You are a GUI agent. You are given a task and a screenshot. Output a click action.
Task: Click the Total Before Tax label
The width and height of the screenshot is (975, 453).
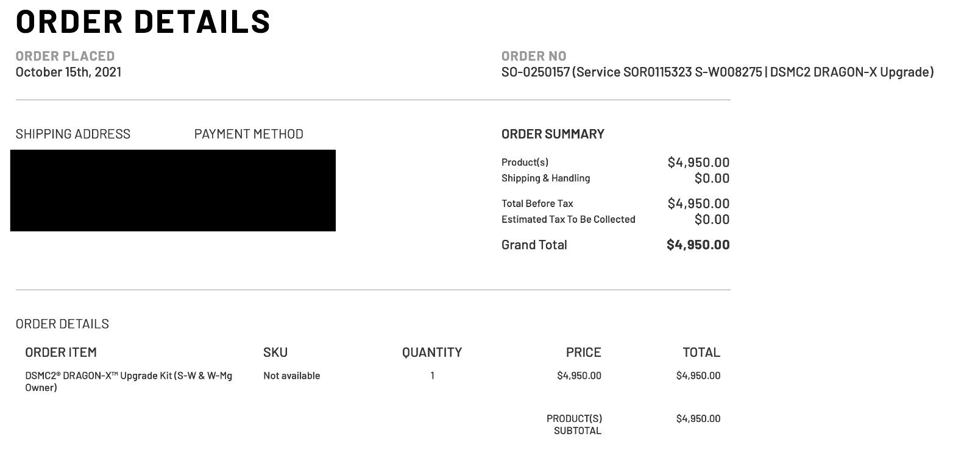(537, 203)
